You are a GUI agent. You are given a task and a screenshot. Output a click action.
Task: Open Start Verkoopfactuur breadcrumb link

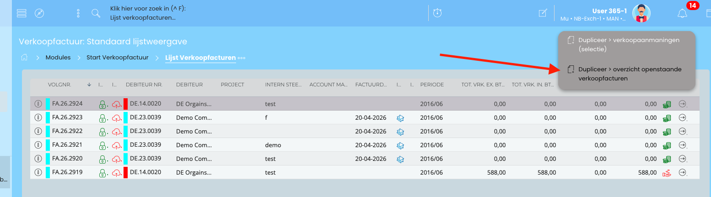tap(118, 58)
